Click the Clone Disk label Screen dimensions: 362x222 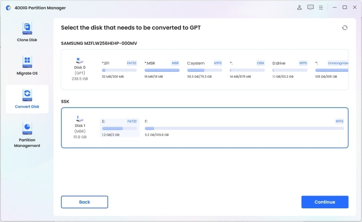click(27, 40)
